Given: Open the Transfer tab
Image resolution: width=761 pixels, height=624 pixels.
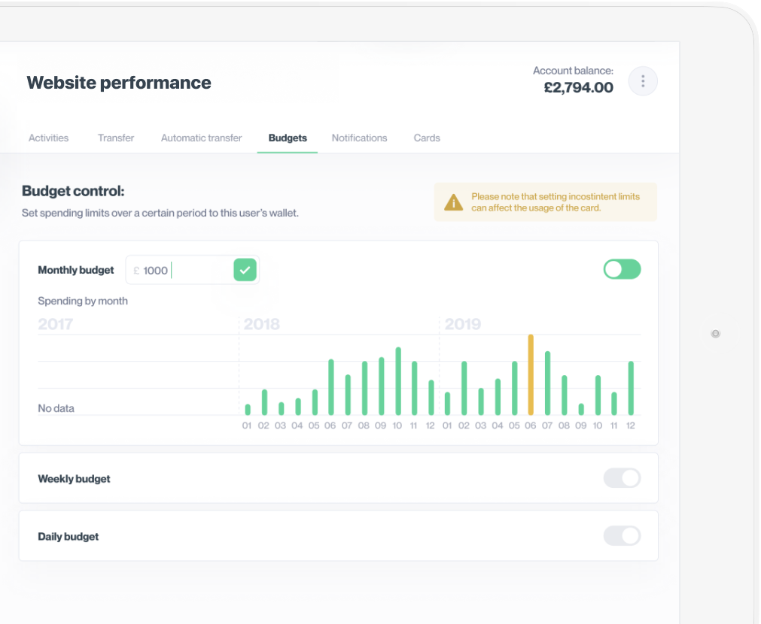Looking at the screenshot, I should 116,138.
